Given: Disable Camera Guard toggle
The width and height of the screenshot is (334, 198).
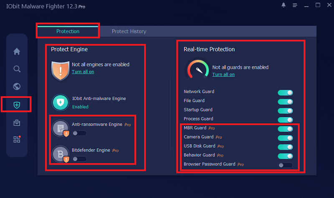Looking at the screenshot, I should 285,138.
